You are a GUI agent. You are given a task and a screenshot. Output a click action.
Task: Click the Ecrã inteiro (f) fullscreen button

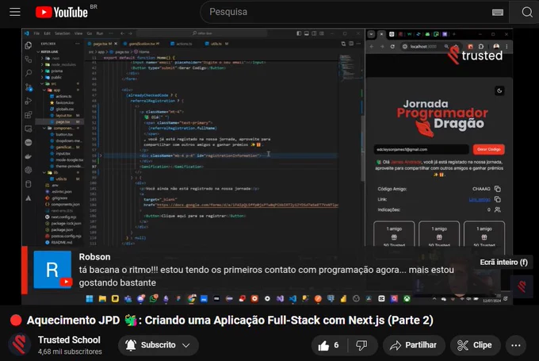(503, 263)
